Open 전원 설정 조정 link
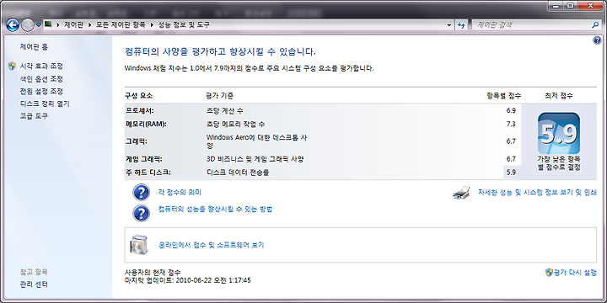Image resolution: width=607 pixels, height=303 pixels. click(41, 91)
